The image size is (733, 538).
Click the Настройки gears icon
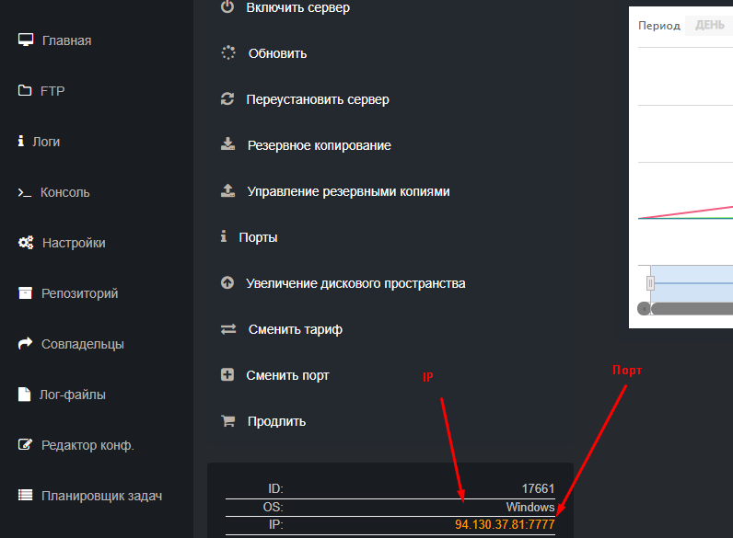point(26,243)
